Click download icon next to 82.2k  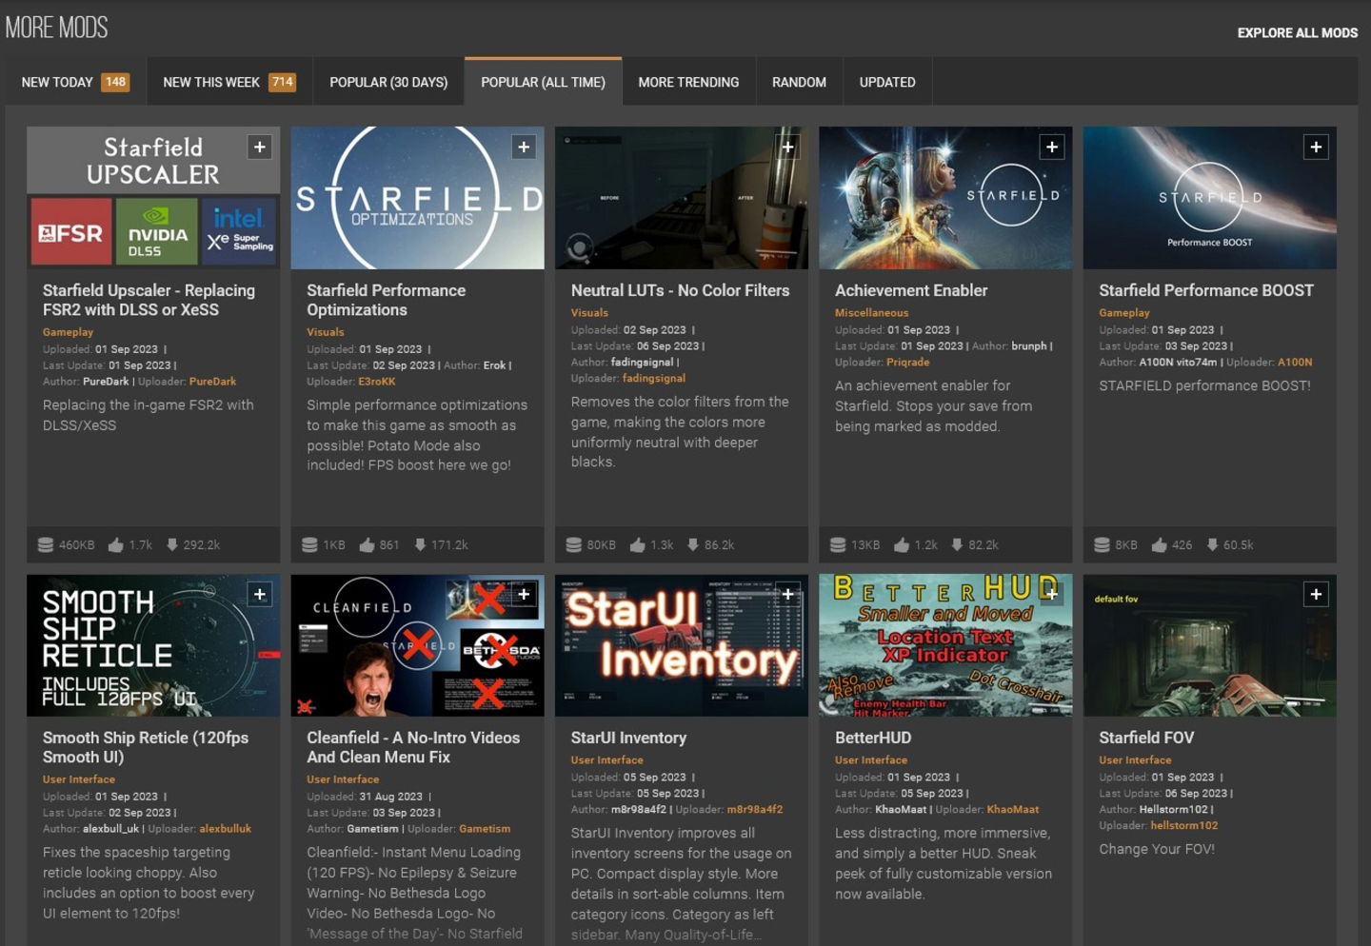pyautogui.click(x=957, y=544)
